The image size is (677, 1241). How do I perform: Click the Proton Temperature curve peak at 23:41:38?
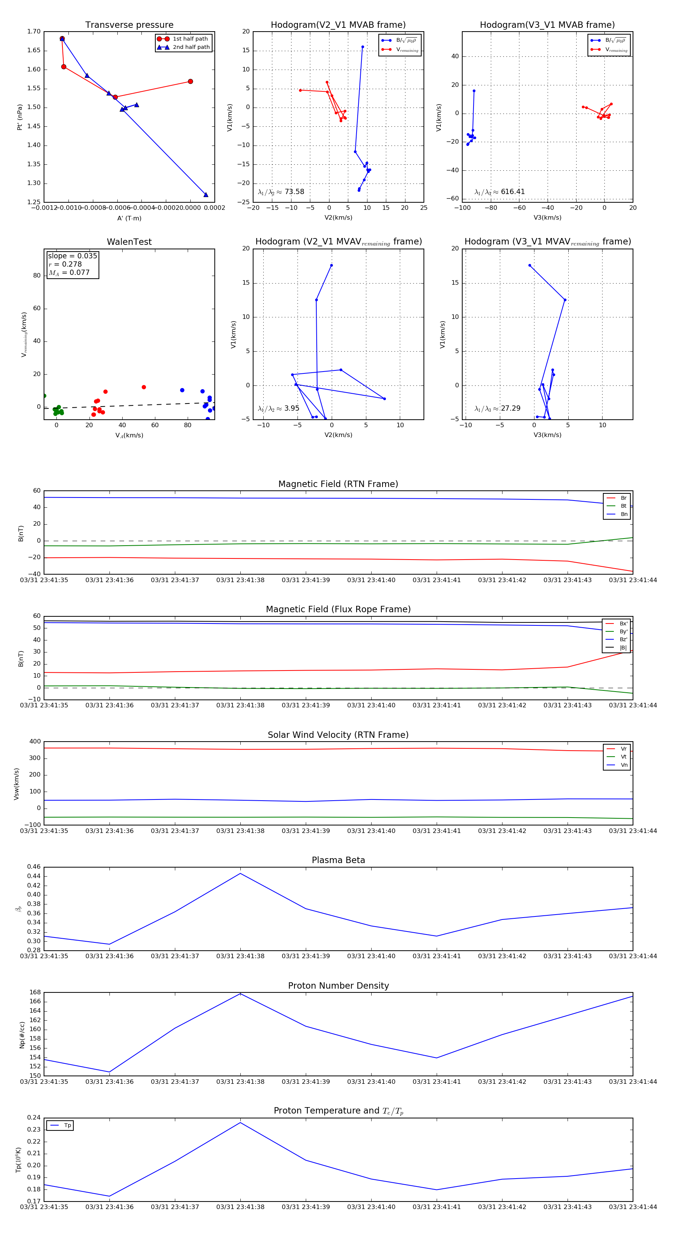[240, 1123]
